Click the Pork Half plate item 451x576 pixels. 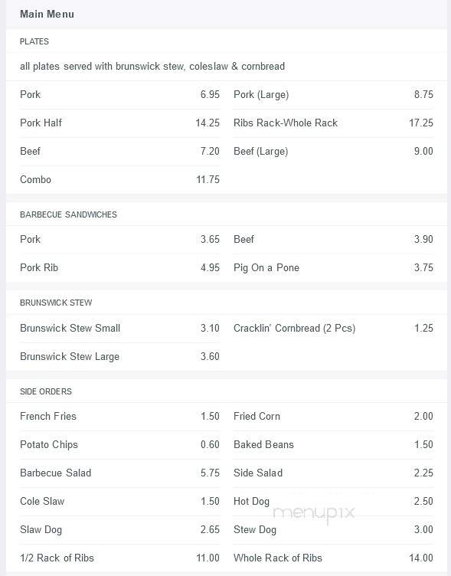click(119, 123)
